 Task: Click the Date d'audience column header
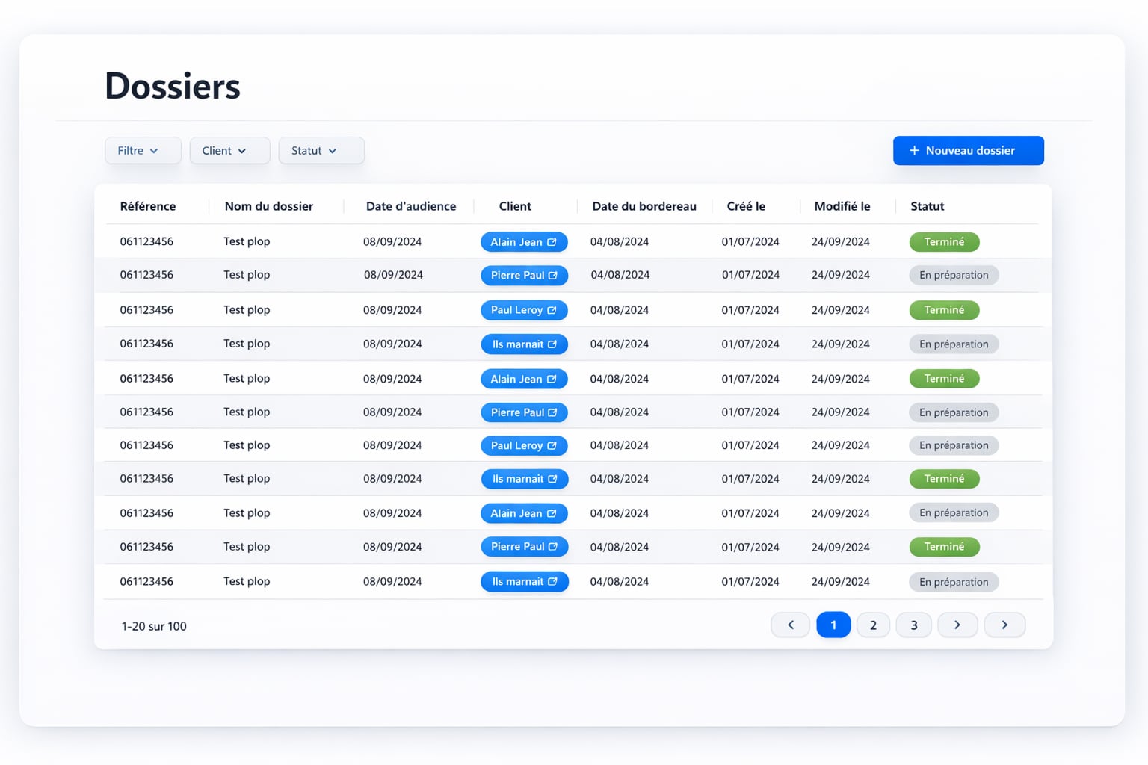(x=410, y=206)
